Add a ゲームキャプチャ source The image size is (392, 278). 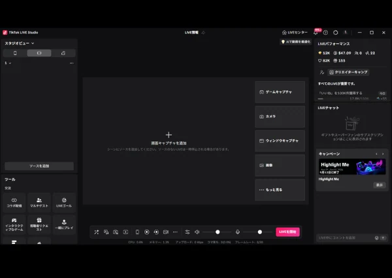(x=280, y=92)
